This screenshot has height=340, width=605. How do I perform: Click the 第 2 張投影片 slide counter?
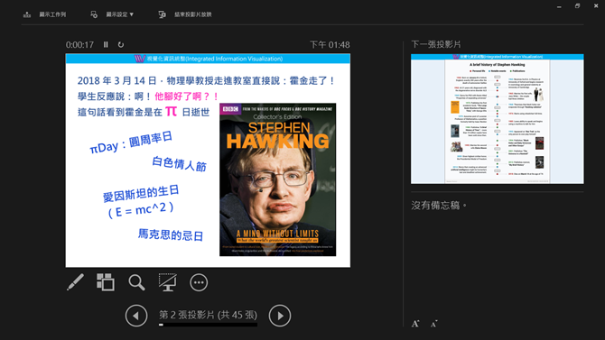click(208, 315)
